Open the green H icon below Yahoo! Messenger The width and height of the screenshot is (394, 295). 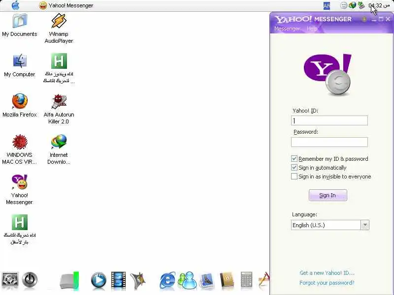(x=20, y=222)
